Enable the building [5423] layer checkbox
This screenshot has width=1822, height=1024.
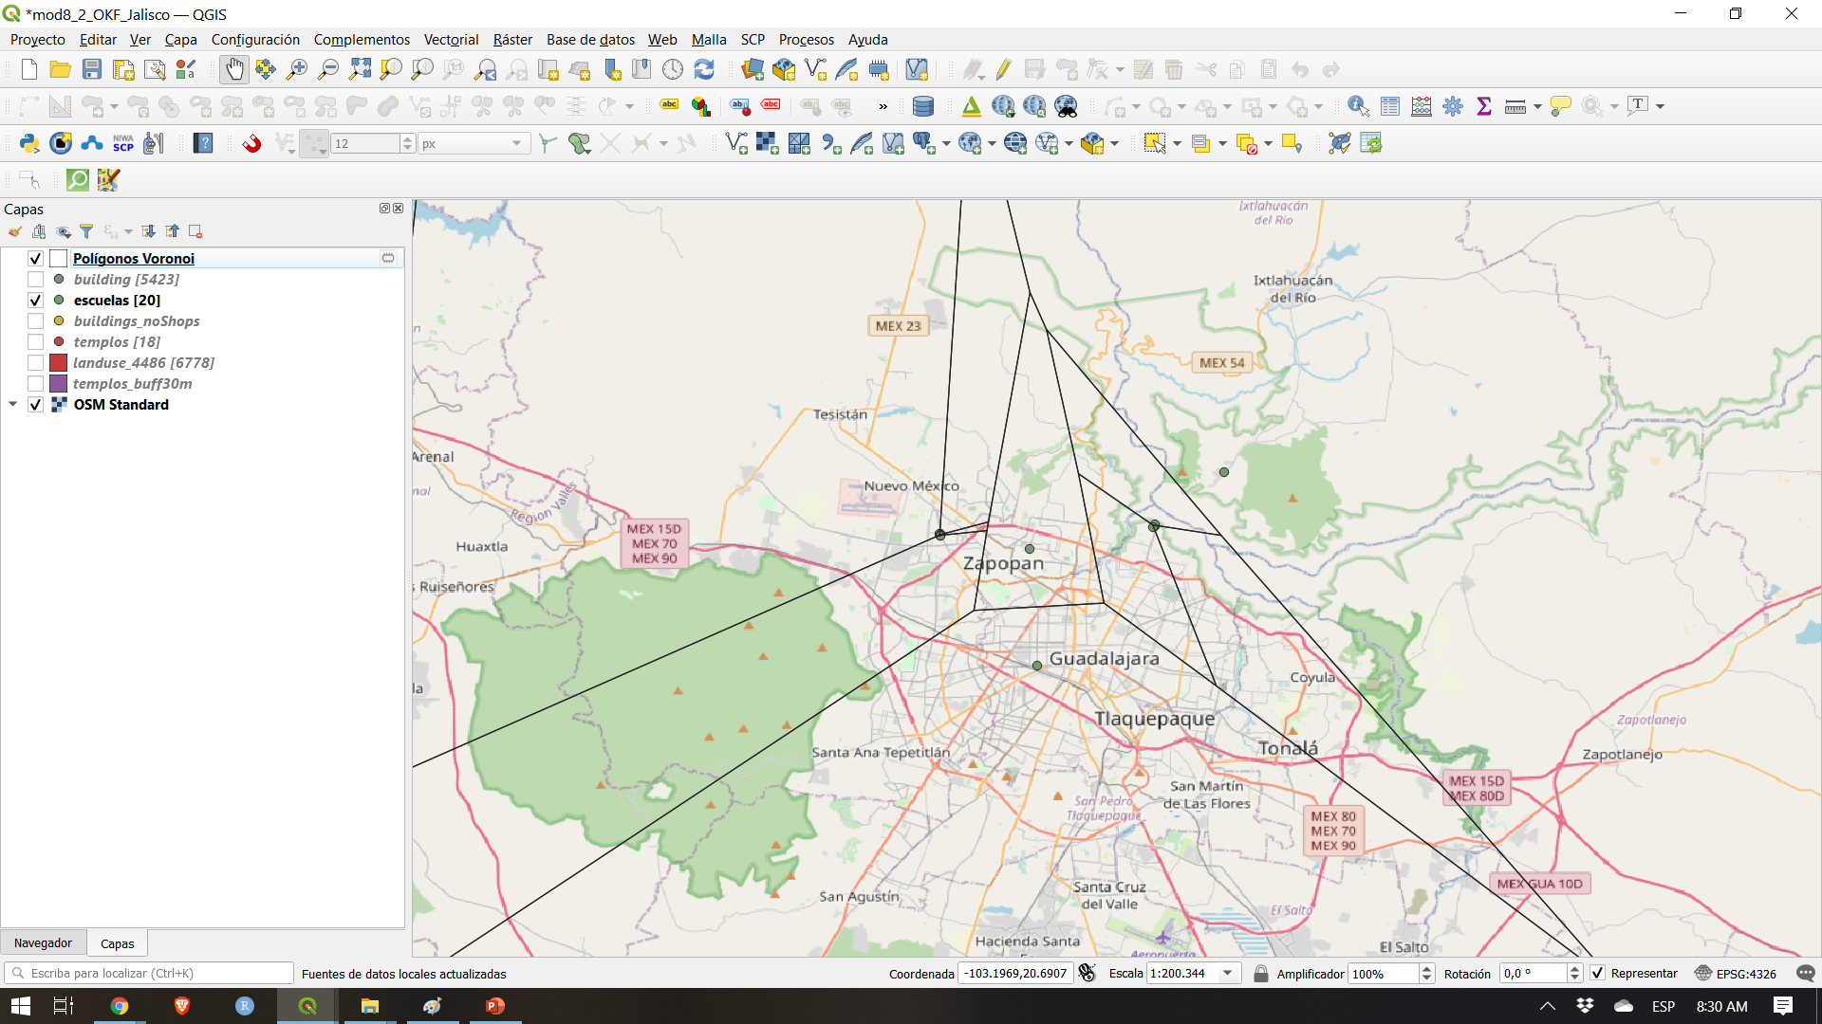click(35, 280)
